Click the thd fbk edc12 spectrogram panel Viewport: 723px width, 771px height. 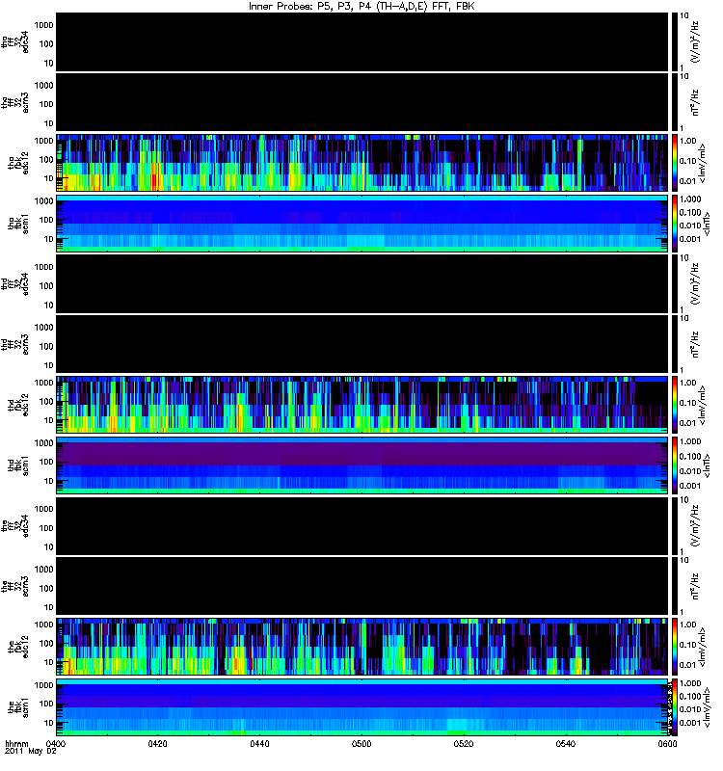click(x=362, y=405)
